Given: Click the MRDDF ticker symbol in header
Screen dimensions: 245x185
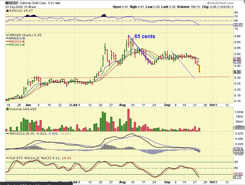Looking at the screenshot, I should (x=12, y=3).
